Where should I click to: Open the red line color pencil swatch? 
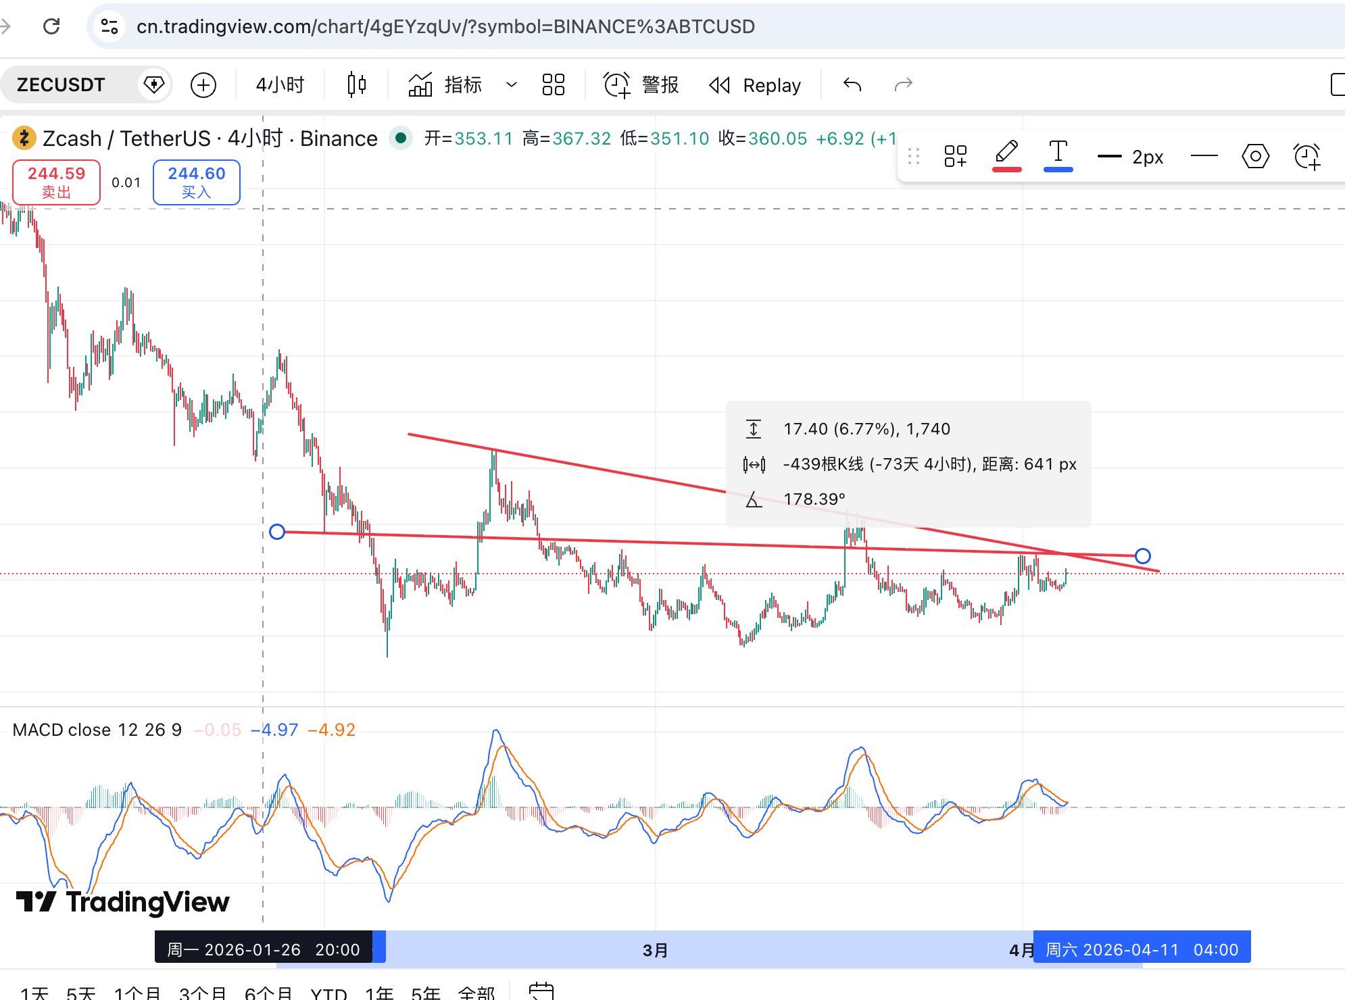click(x=1006, y=155)
